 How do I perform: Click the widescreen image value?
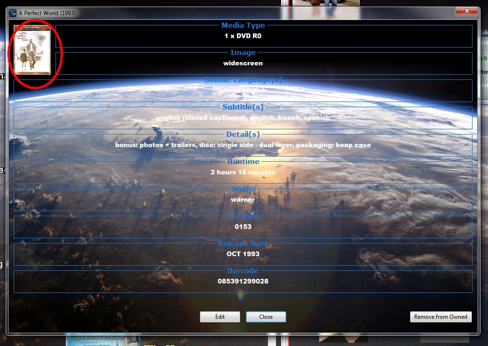243,63
